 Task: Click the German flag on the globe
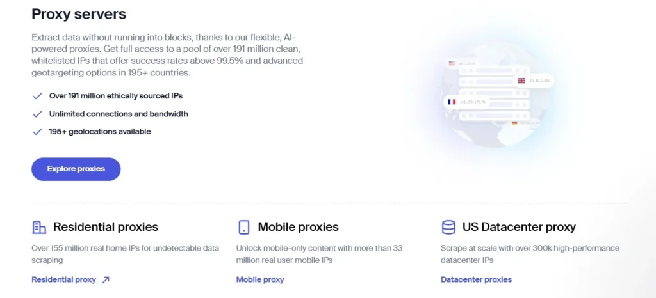[514, 122]
